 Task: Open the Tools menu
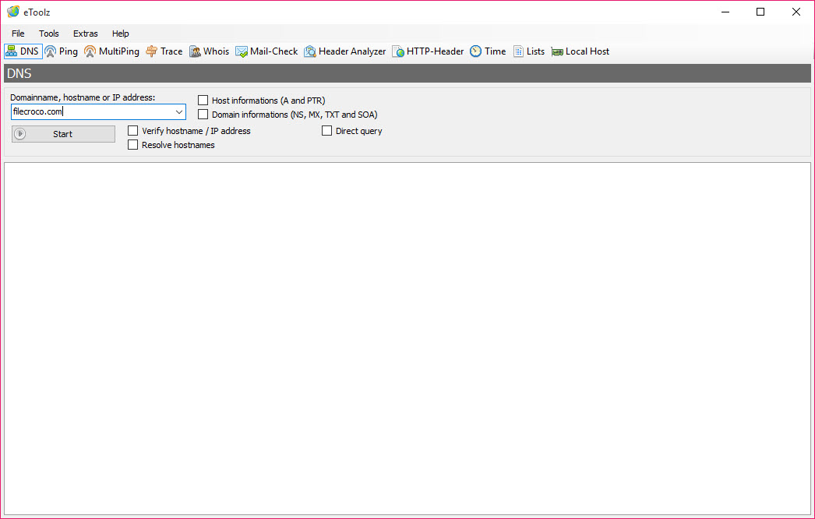point(49,34)
